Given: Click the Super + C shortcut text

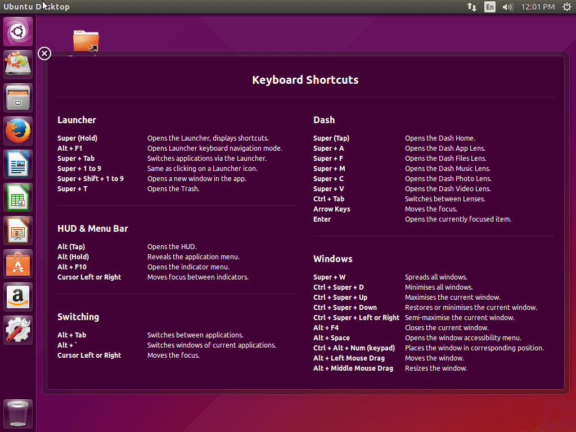Looking at the screenshot, I should point(328,179).
